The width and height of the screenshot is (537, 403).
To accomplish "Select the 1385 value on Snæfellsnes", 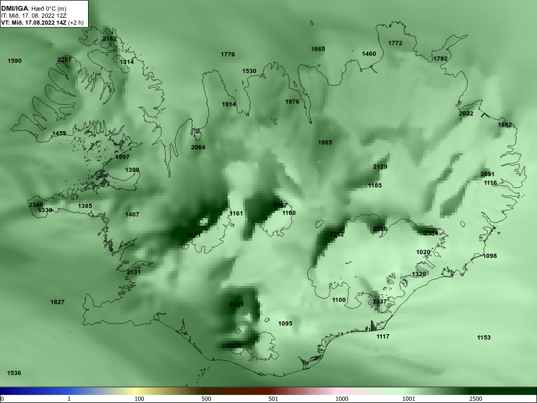I will (x=85, y=206).
